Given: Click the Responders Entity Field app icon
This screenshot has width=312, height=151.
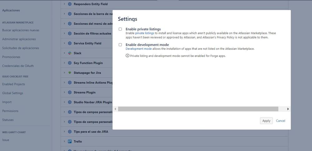Looking at the screenshot, I should 70,4.
